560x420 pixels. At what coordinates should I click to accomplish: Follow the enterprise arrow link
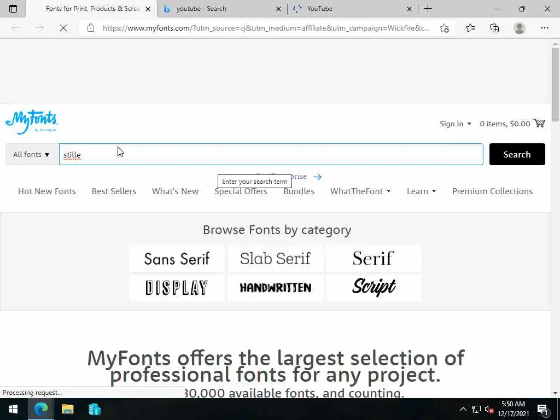click(318, 177)
